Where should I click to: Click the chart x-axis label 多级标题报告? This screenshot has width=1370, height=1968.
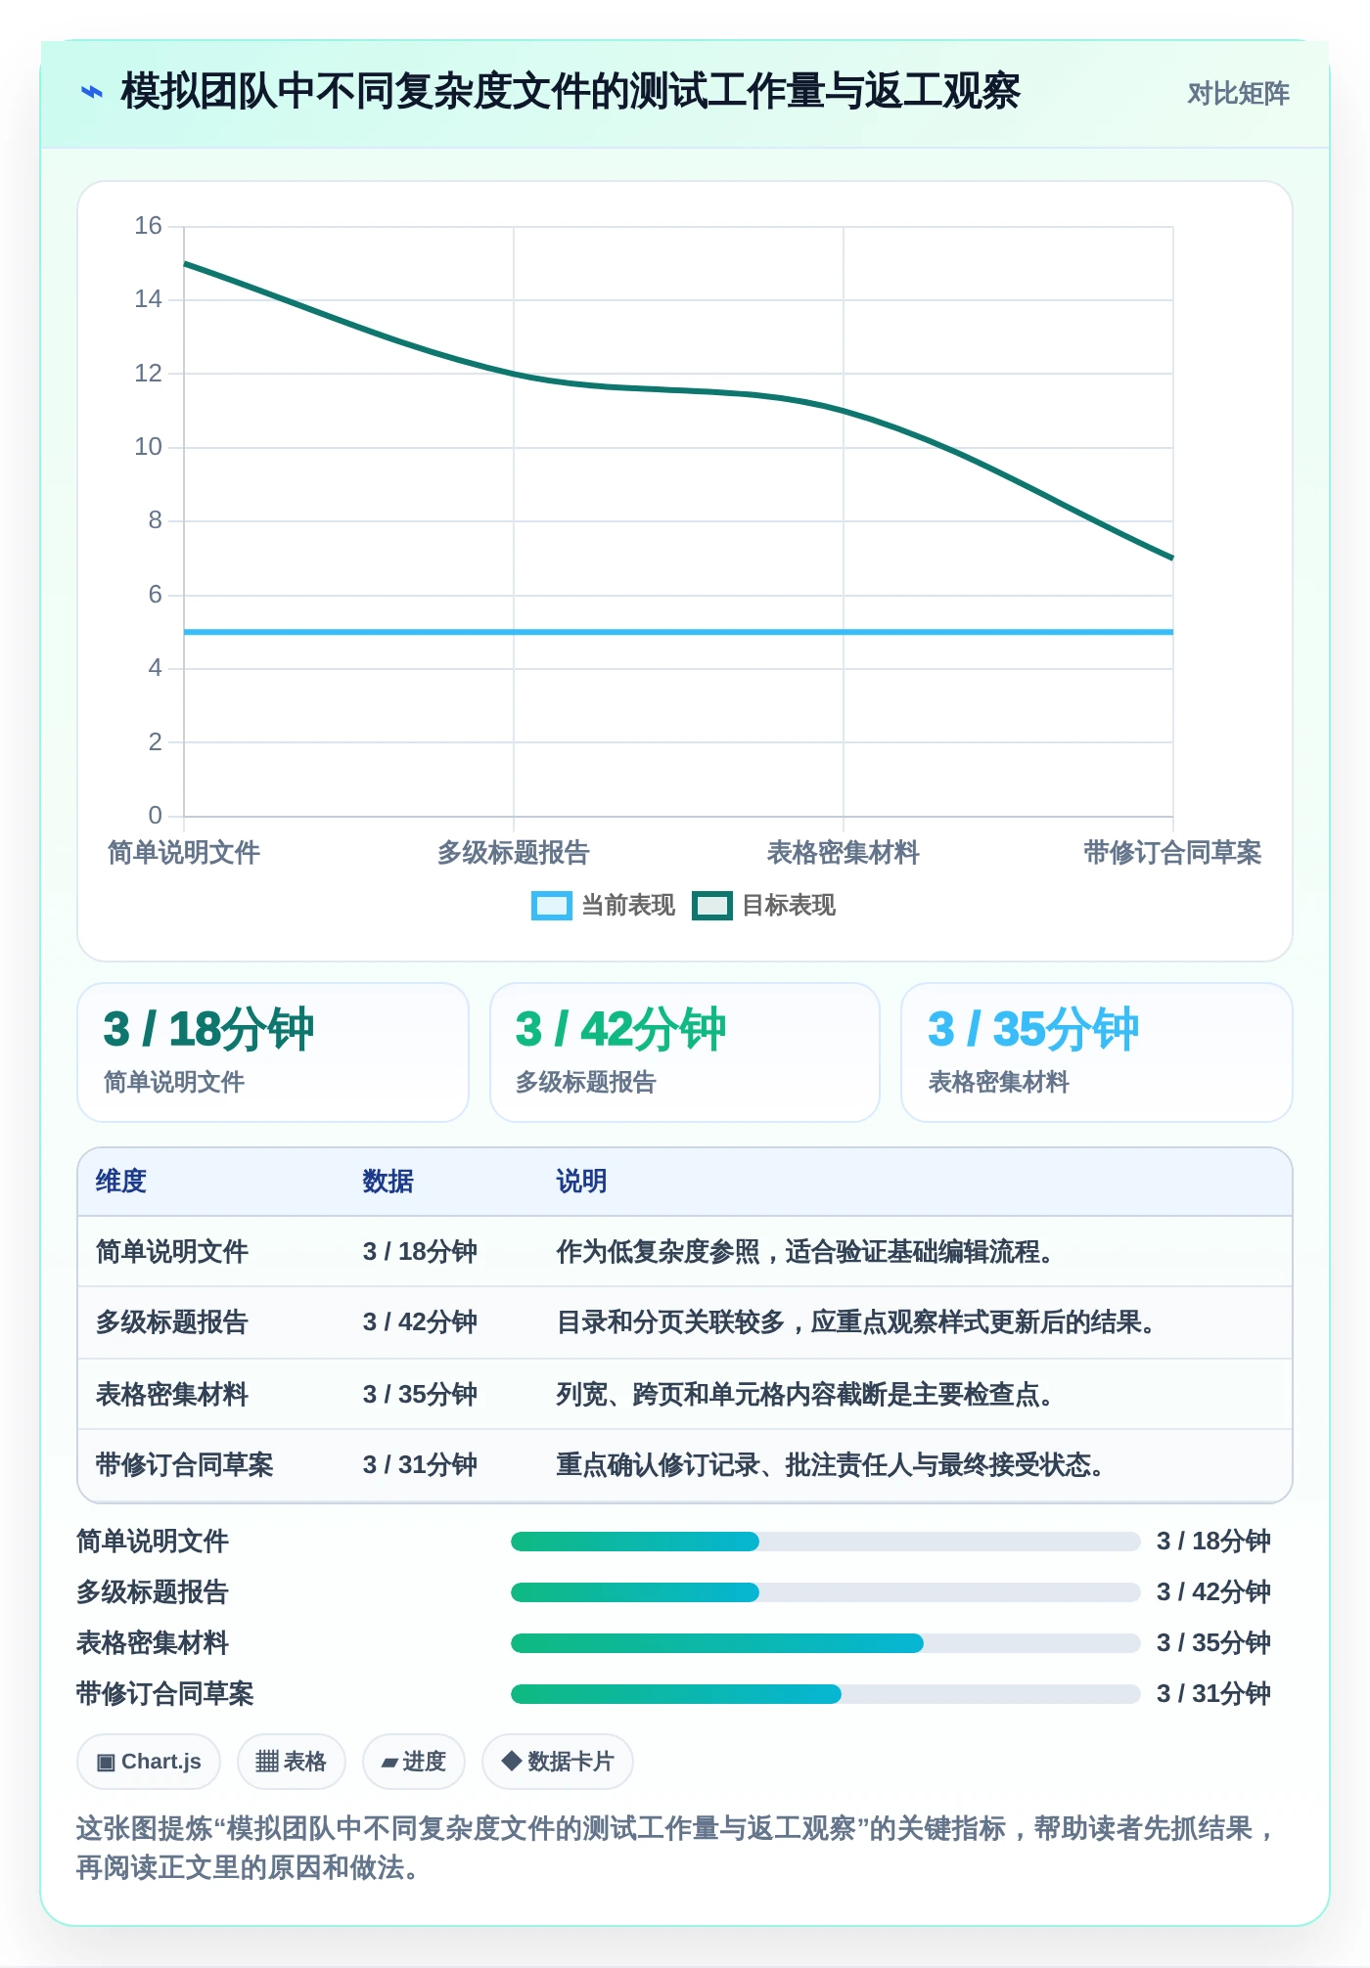click(x=514, y=853)
